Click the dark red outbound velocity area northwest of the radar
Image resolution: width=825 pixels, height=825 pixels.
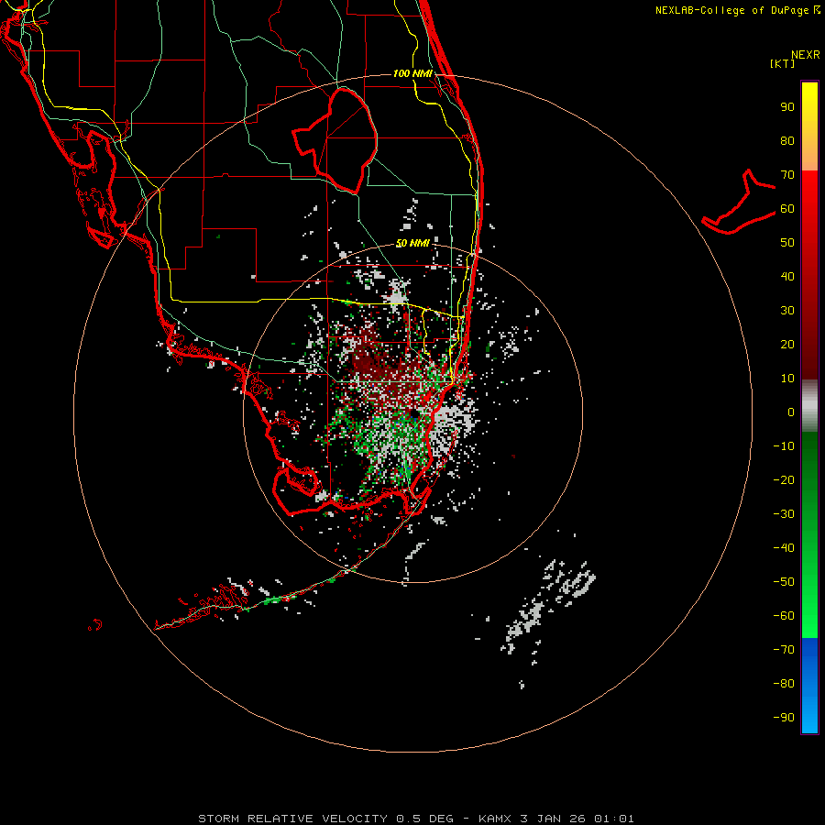coord(370,363)
